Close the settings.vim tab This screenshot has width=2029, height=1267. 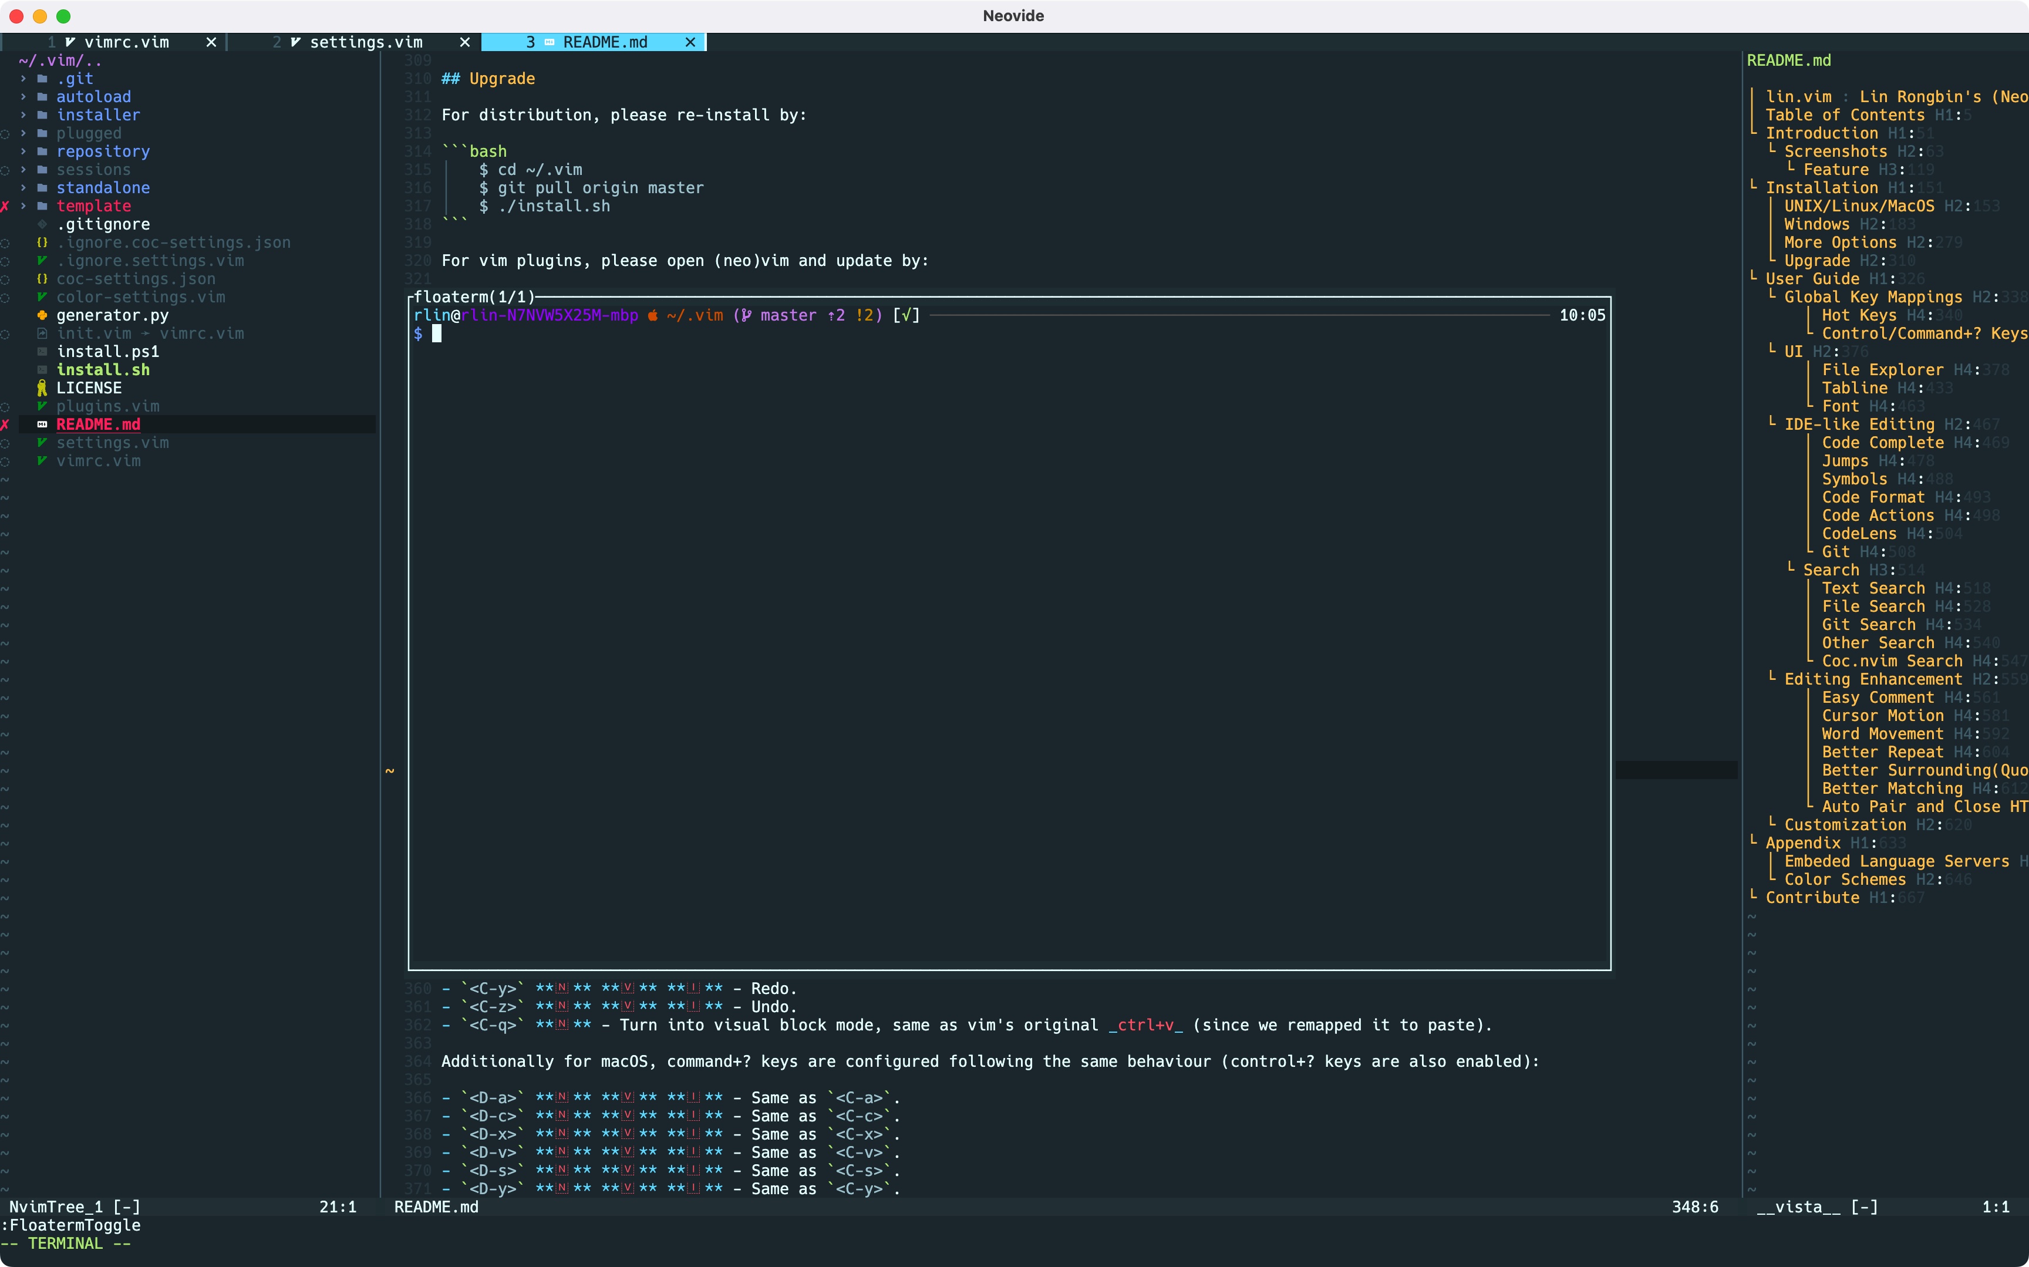tap(465, 42)
